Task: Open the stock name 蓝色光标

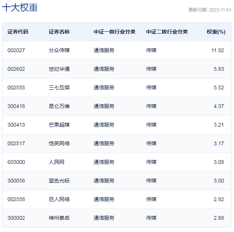Action: pos(59,181)
